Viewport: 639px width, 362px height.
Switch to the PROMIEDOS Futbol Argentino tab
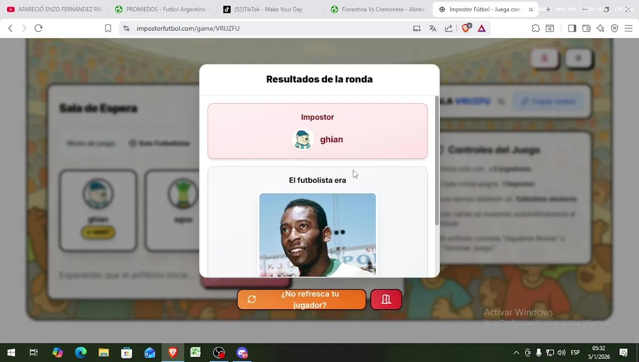click(162, 9)
